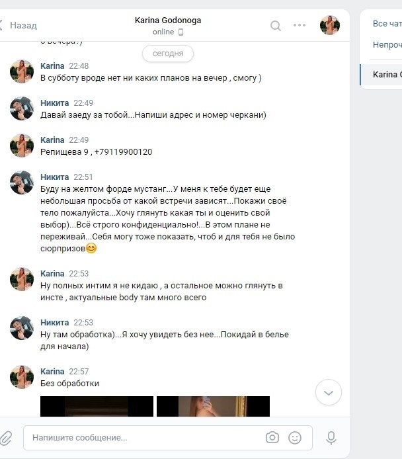Click Никита's name on the 22:49 message
Screen dimensions: 402x459
55,103
